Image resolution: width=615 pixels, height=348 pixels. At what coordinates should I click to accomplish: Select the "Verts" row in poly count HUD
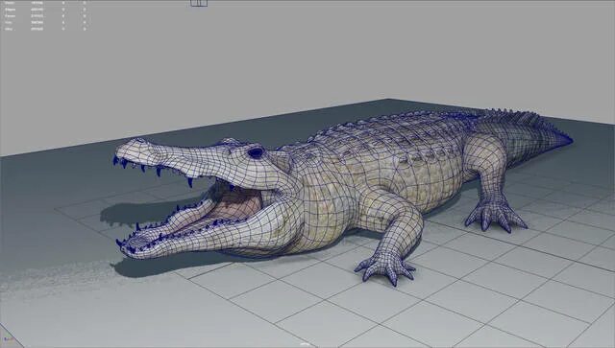click(x=45, y=2)
